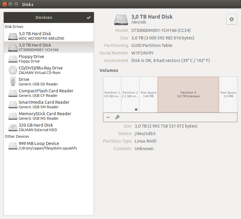
Task: Select the MemoryStick Card Reader device
Action: pyautogui.click(x=45, y=116)
